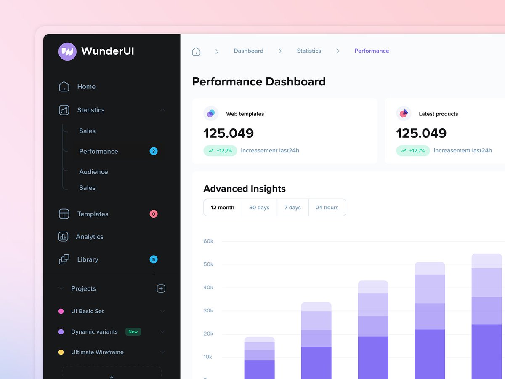Click yellow color dot of Ultimate Wireframe

[61, 352]
